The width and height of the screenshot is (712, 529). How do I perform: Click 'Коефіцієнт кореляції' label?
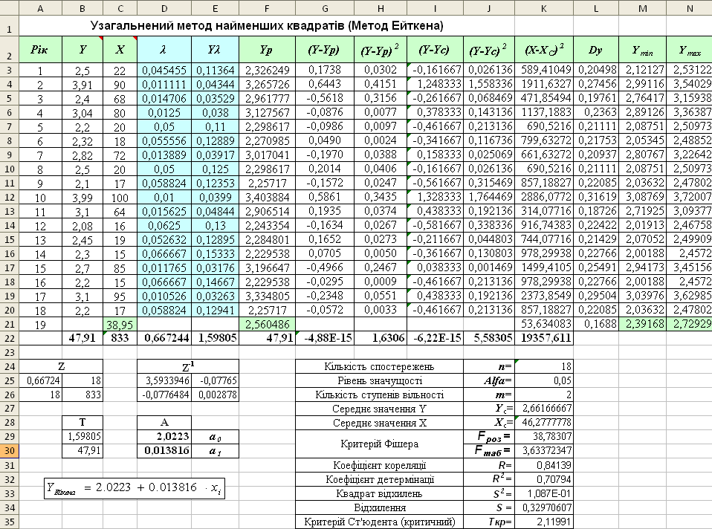[379, 465]
